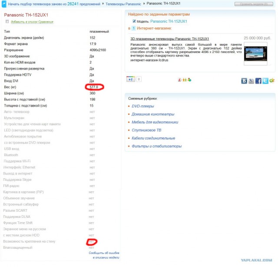
Task: Open 'Кабели соединительные' related category
Action: point(153,138)
